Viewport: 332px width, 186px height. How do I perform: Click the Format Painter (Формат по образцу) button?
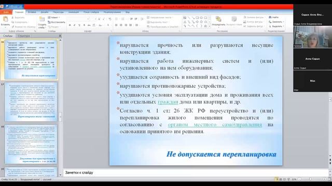pos(23,27)
